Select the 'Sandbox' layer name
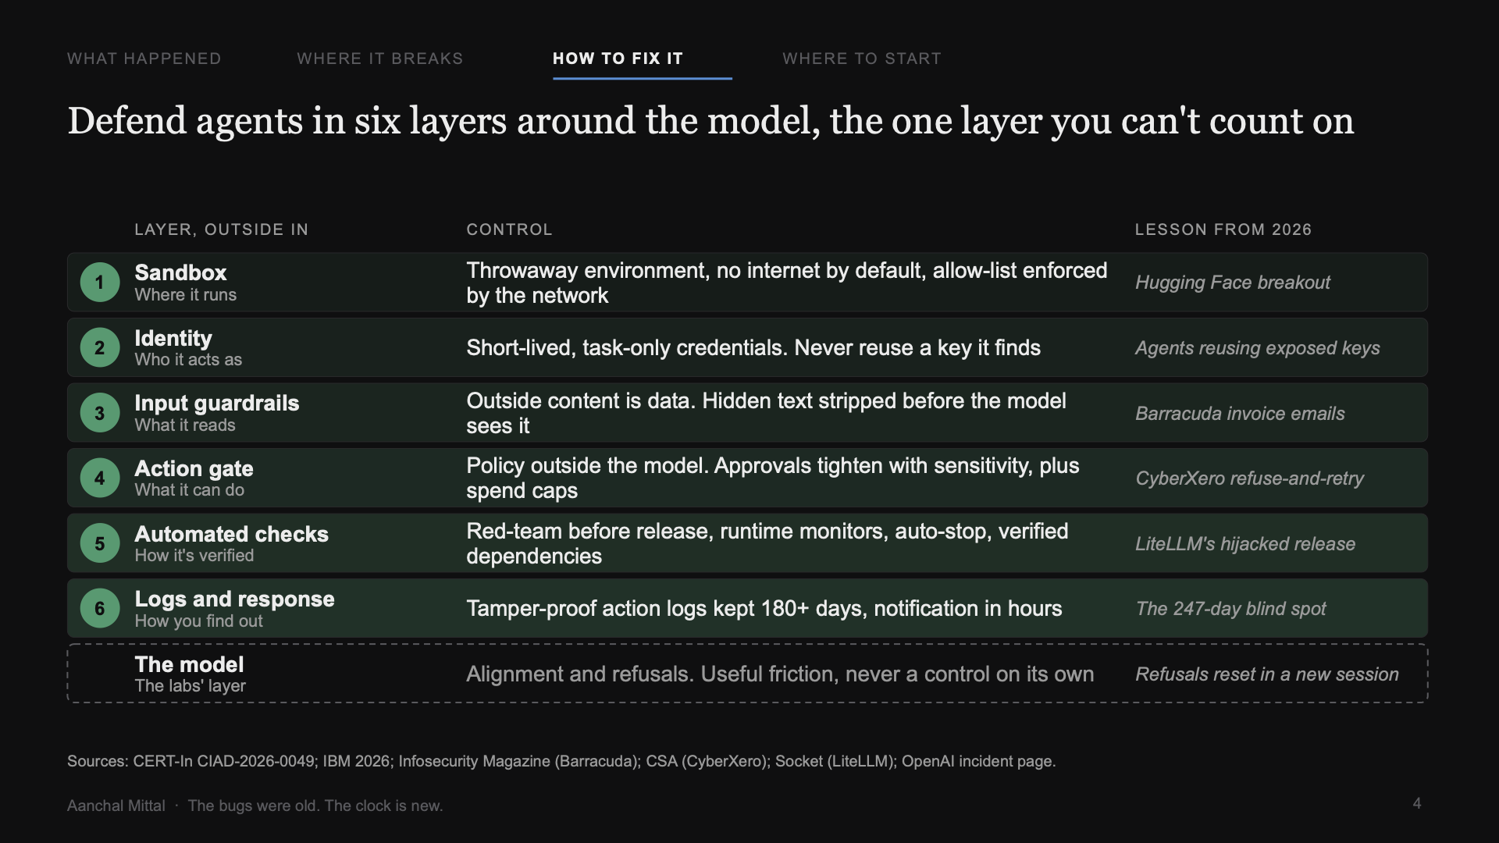Image resolution: width=1499 pixels, height=843 pixels. click(180, 272)
